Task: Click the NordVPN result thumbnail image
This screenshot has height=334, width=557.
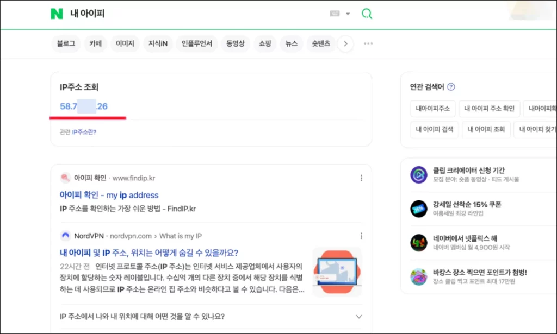Action: point(337,272)
